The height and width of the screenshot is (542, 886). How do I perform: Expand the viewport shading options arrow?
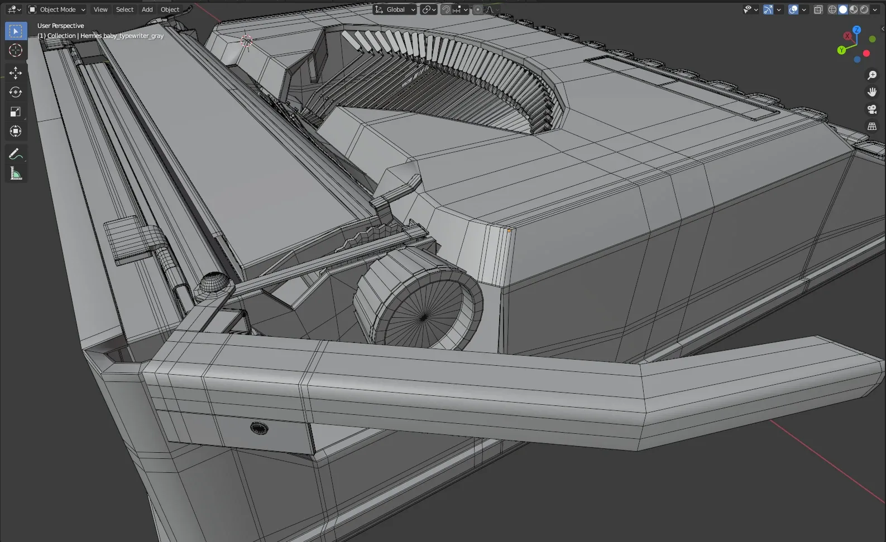(x=875, y=9)
